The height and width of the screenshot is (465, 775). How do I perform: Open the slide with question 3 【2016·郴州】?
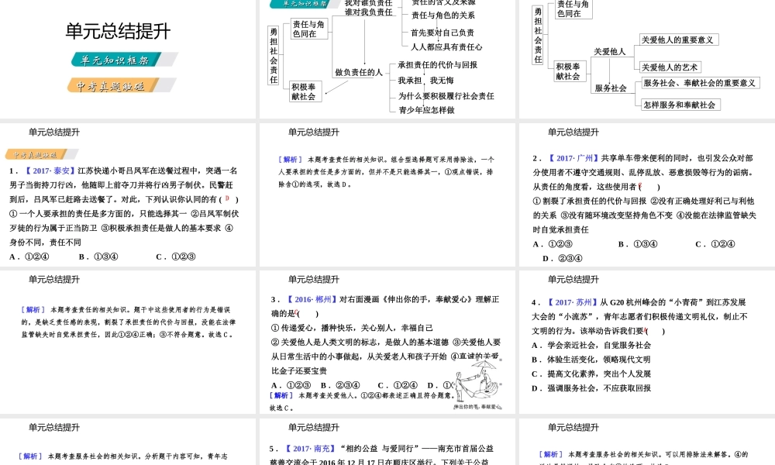387,342
